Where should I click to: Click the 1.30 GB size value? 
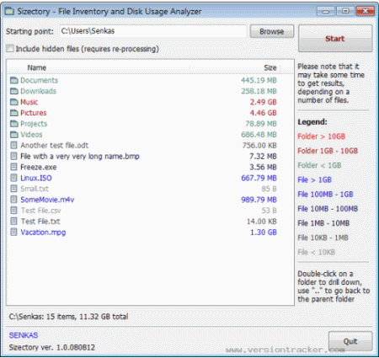click(264, 232)
